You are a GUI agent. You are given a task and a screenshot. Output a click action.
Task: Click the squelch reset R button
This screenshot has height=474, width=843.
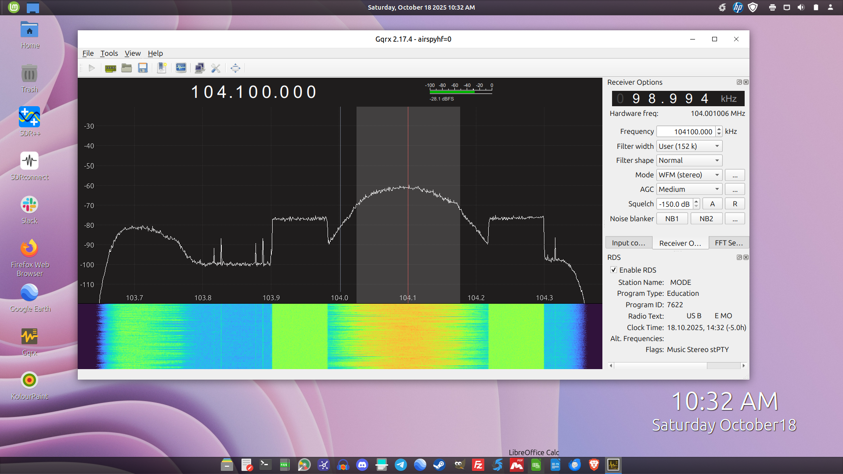(x=735, y=204)
